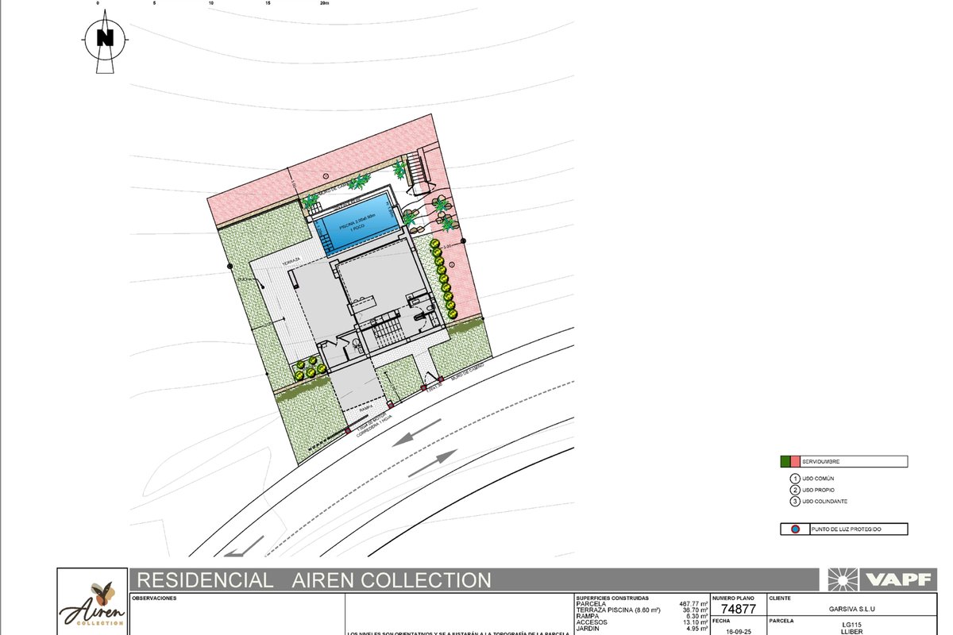Click the VAPF sunburst logo
The height and width of the screenshot is (635, 953).
842,579
